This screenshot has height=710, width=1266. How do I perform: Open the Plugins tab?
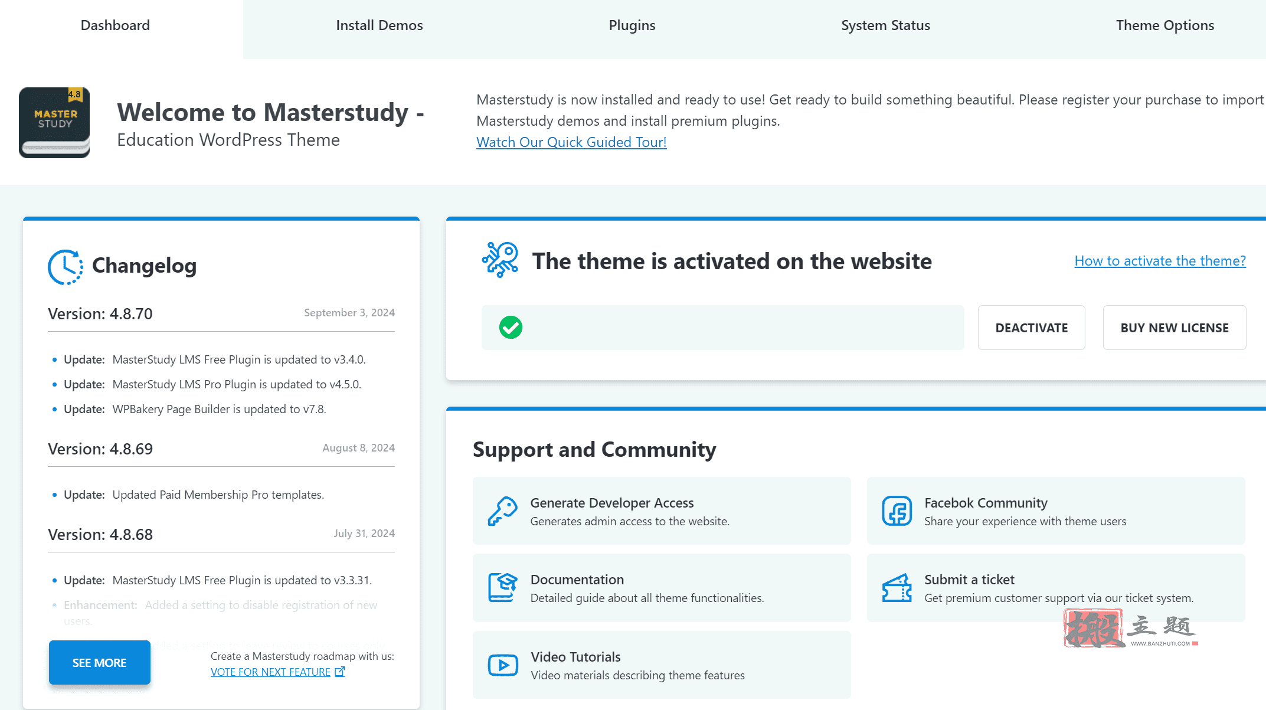click(632, 25)
